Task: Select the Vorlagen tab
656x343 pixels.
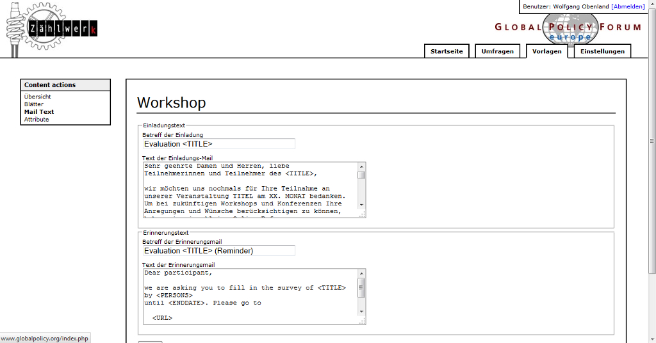Action: 546,51
